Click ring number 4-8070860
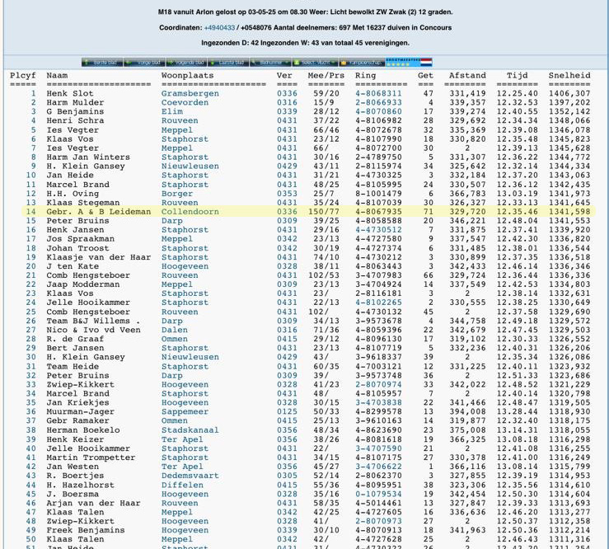This screenshot has height=549, width=609. [x=378, y=111]
